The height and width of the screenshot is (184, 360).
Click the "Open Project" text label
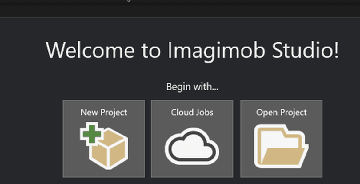point(281,112)
